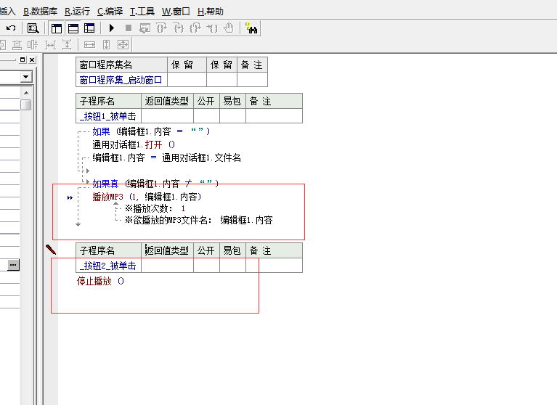The height and width of the screenshot is (405, 557).
Task: Click line 编辑框1.内容 = 通用对话框1.文件名
Action: point(166,157)
